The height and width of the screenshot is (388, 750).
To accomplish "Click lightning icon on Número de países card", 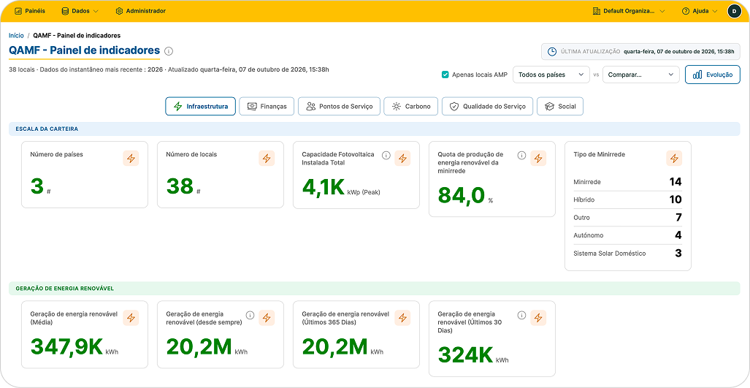I will click(x=131, y=159).
